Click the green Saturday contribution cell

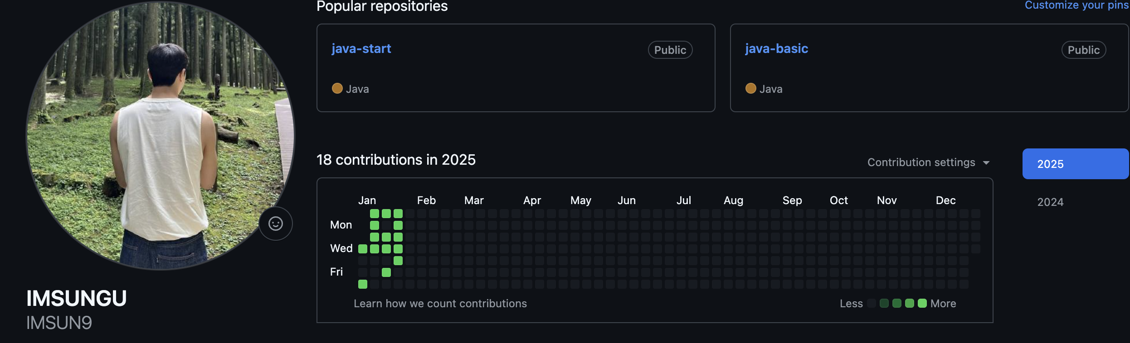click(x=363, y=284)
